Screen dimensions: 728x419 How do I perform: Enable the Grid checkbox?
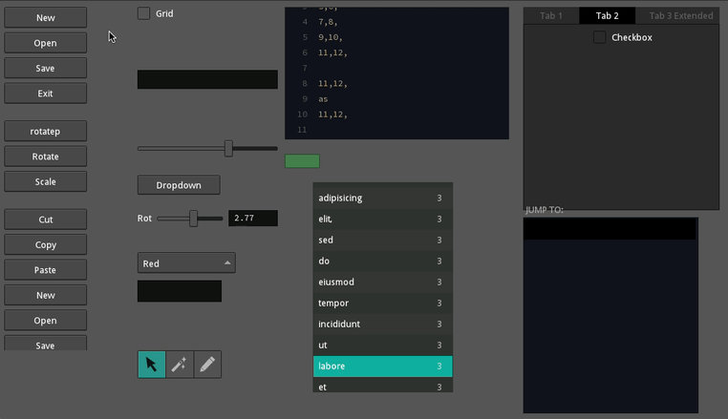point(143,13)
